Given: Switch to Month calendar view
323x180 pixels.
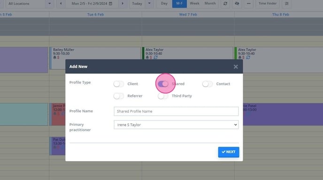Looking at the screenshot, I should pyautogui.click(x=210, y=3).
